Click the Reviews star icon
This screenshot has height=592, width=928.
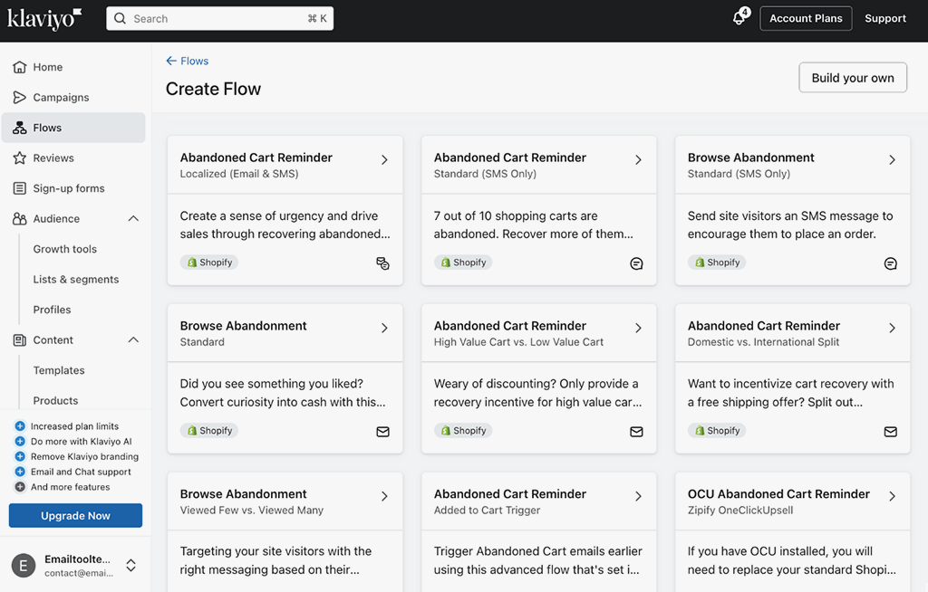pos(19,158)
